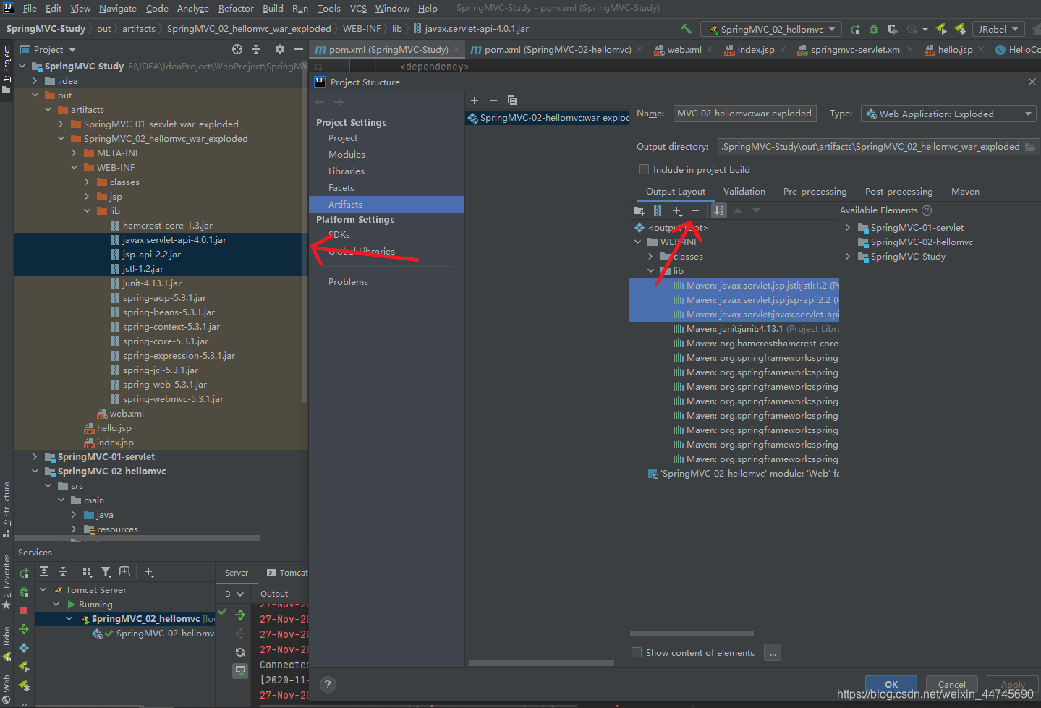Expand the classes folder in output layout

coord(651,257)
